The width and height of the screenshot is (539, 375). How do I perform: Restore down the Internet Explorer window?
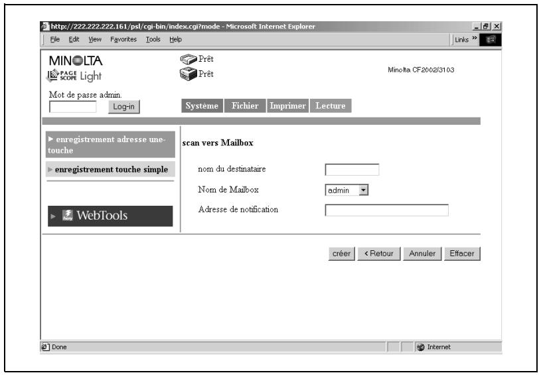coord(486,27)
